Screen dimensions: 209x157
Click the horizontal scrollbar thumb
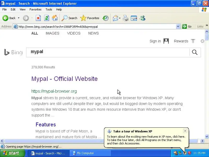pyautogui.click(x=101, y=141)
